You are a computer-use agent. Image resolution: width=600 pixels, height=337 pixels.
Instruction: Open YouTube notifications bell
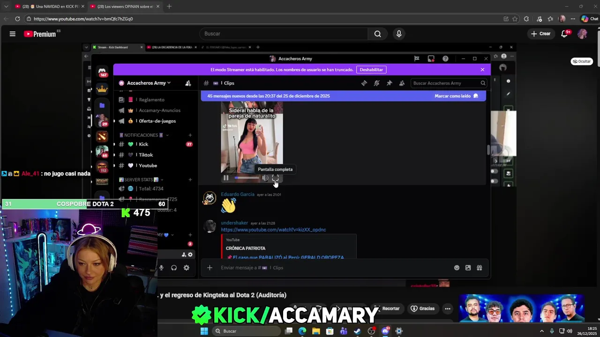[564, 34]
